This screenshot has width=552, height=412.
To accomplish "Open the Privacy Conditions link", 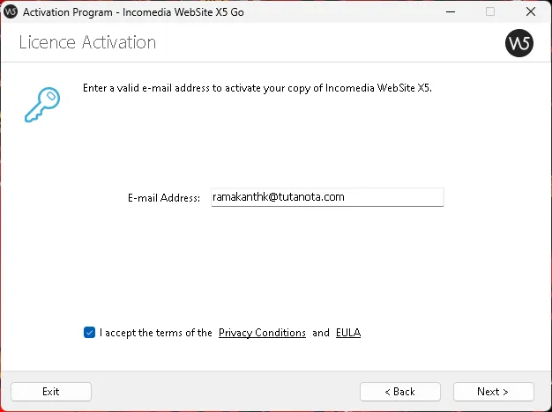I will click(262, 333).
